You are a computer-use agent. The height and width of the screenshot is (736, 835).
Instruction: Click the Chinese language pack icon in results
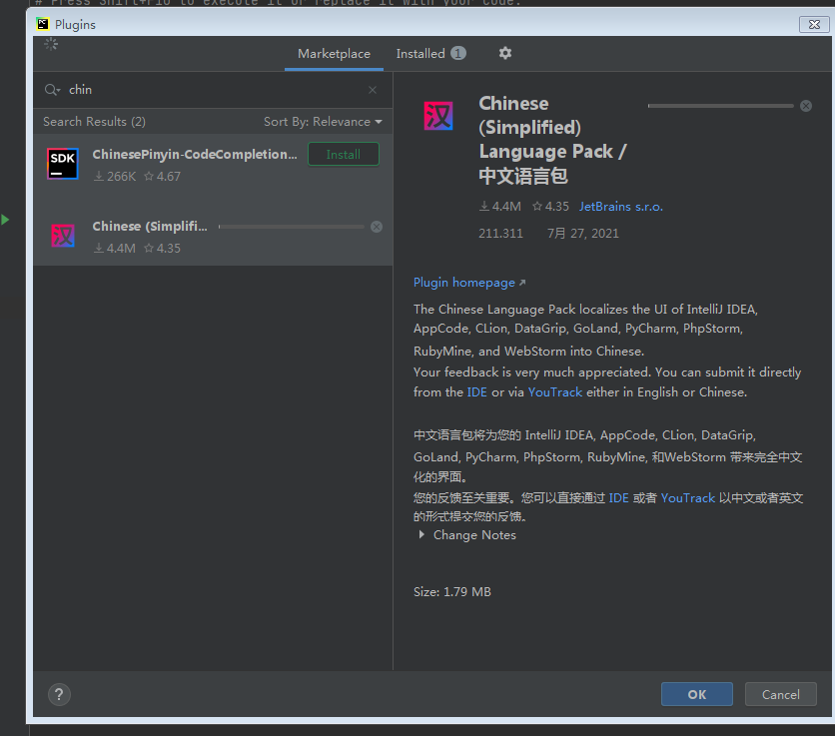63,236
